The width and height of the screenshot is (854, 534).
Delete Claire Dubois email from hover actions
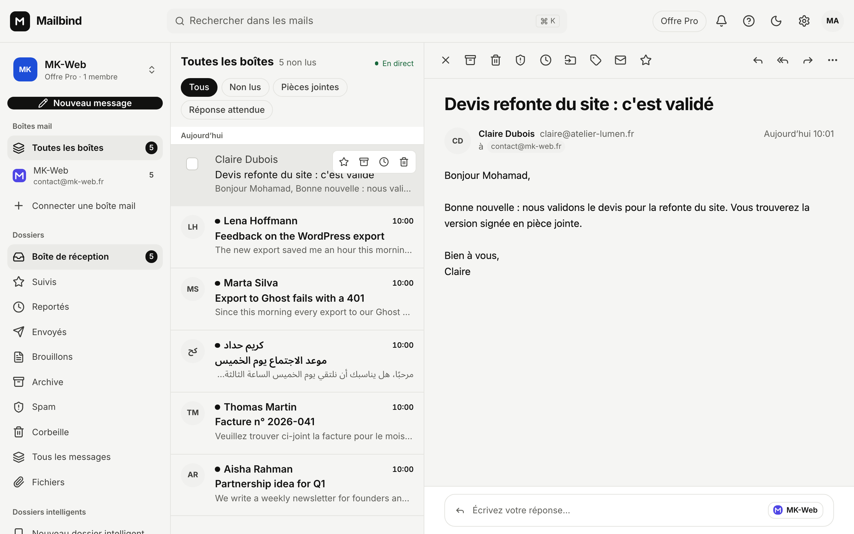pyautogui.click(x=404, y=162)
